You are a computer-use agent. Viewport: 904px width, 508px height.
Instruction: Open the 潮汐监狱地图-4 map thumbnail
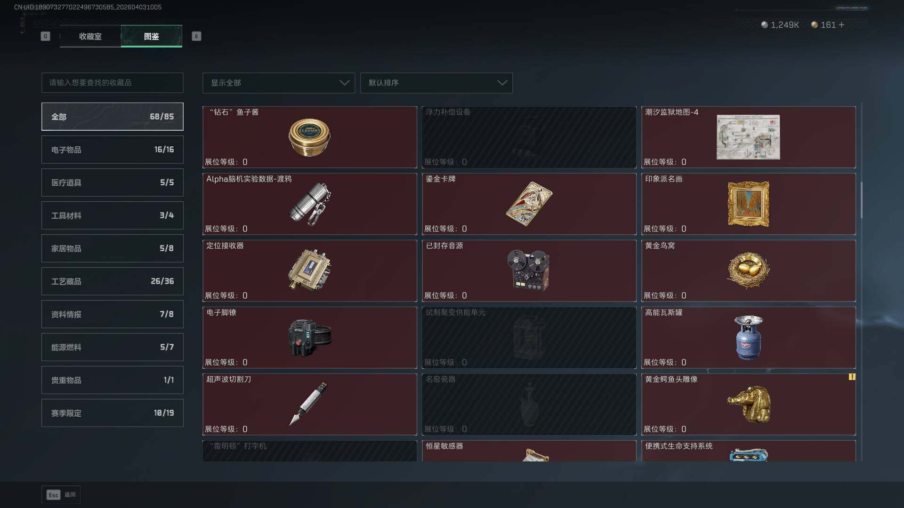pyautogui.click(x=748, y=137)
